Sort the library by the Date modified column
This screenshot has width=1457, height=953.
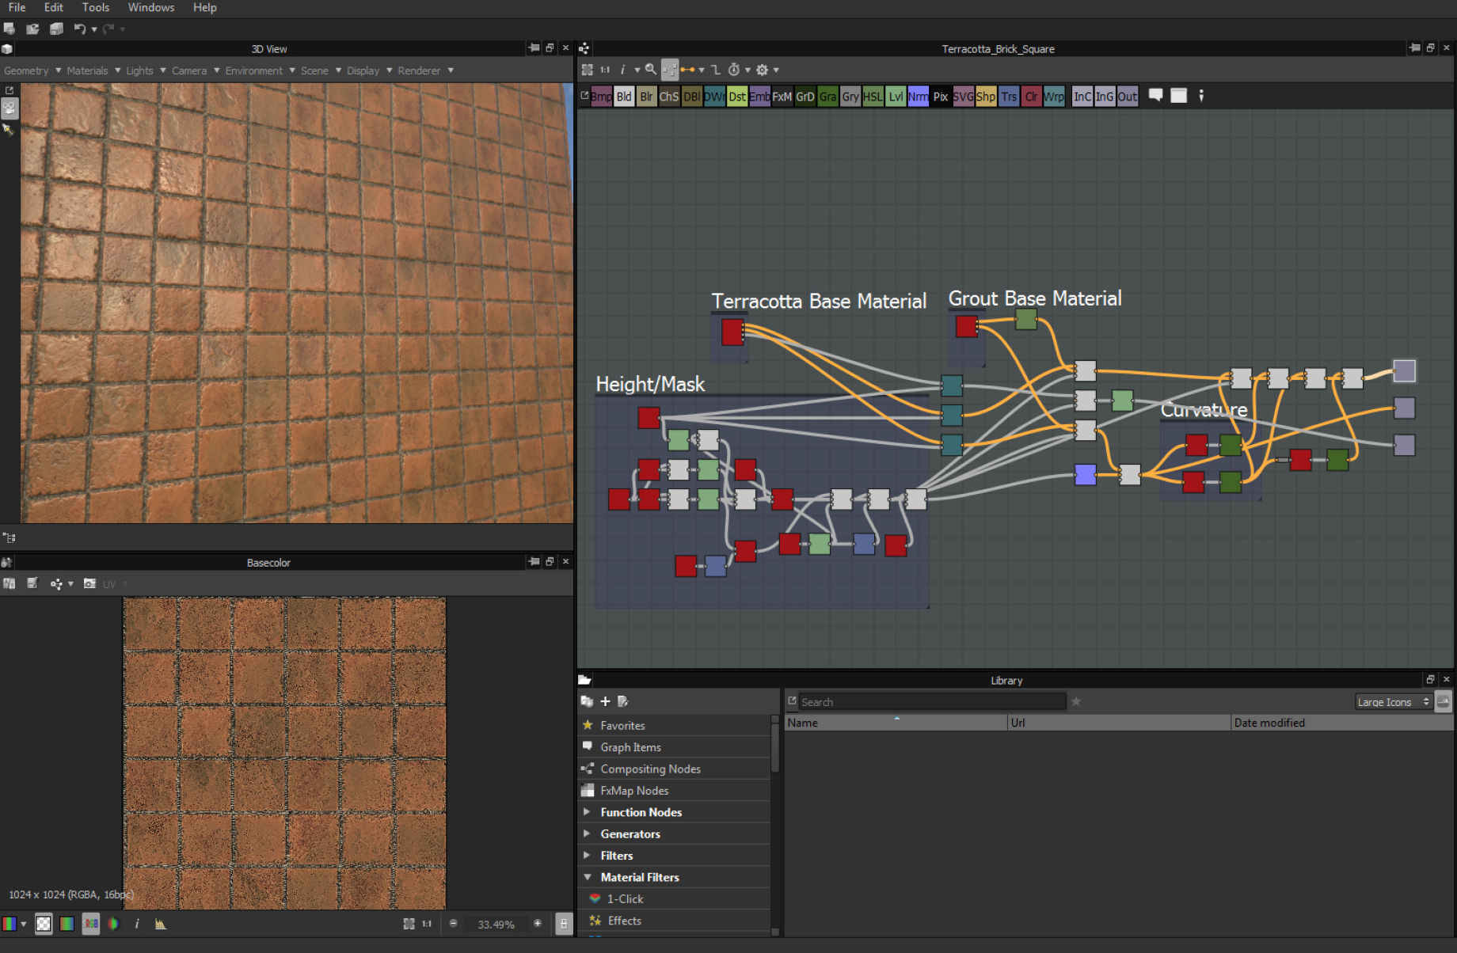point(1342,723)
